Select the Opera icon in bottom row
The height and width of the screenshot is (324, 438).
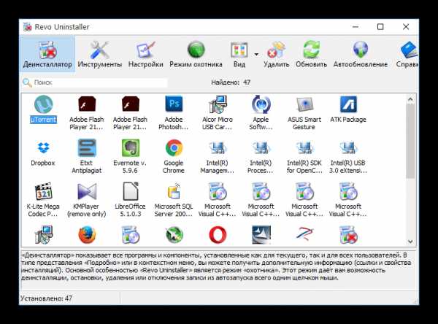218,235
